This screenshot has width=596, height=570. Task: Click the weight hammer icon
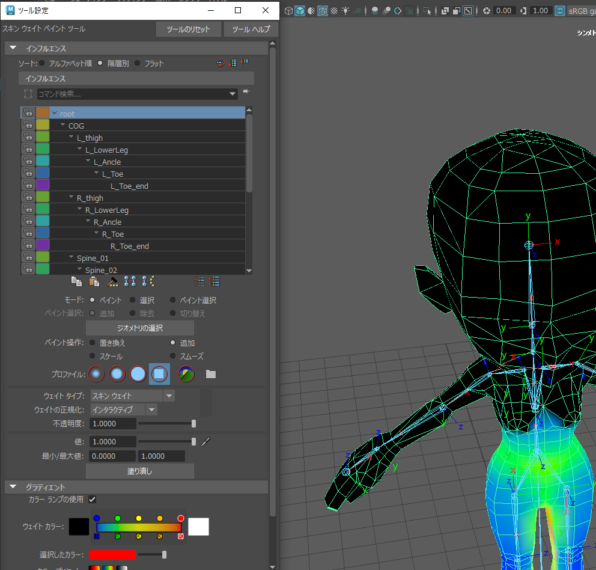coord(112,281)
